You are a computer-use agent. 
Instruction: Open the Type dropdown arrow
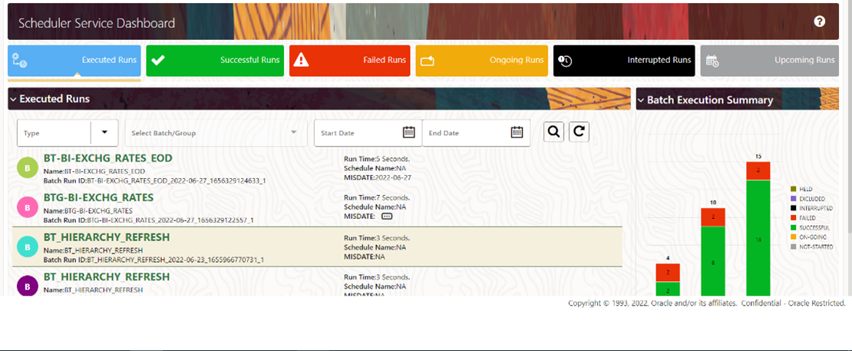click(x=105, y=132)
